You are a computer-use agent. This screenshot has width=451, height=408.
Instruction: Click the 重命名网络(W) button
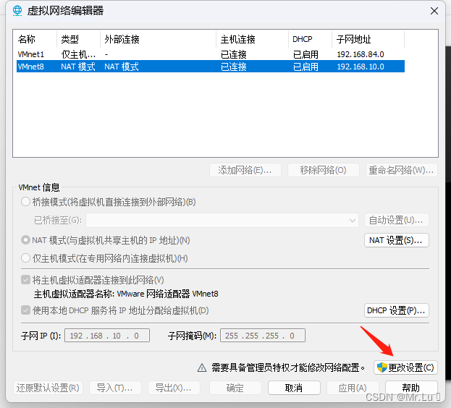[x=402, y=170]
